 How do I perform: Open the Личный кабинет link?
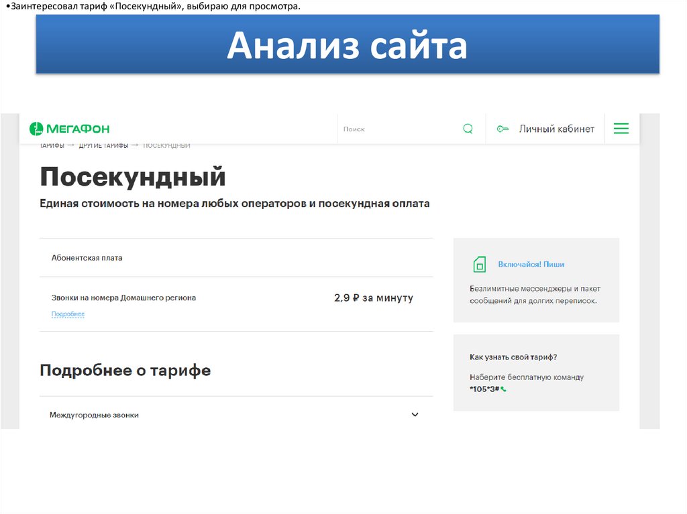pos(556,129)
